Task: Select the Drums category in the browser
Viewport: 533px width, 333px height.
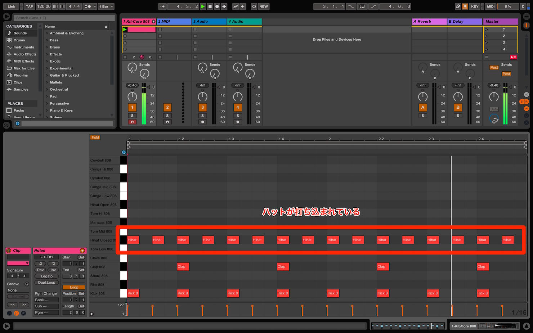Action: point(19,40)
